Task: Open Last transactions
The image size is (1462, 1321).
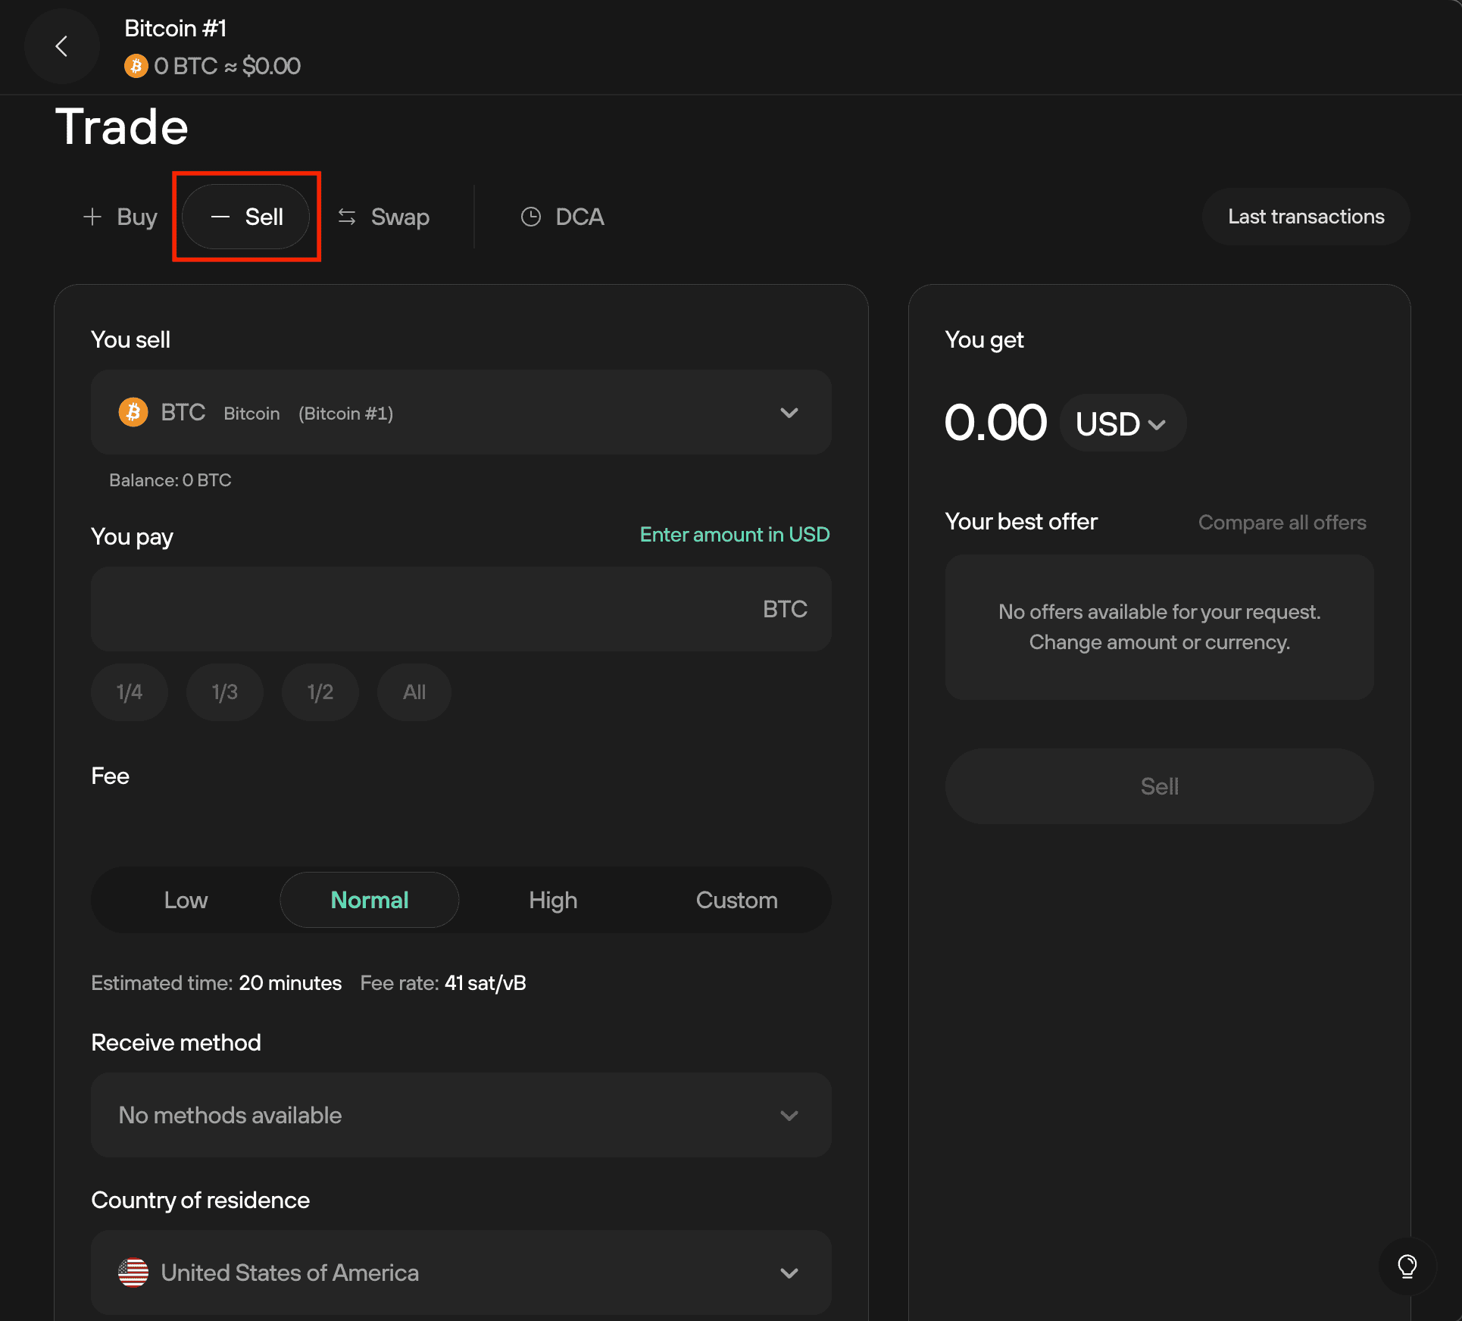Action: pyautogui.click(x=1306, y=217)
